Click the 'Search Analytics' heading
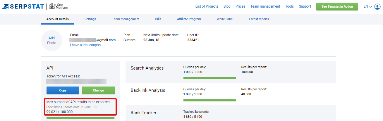Viewport: 383px width, 121px height. click(x=147, y=68)
